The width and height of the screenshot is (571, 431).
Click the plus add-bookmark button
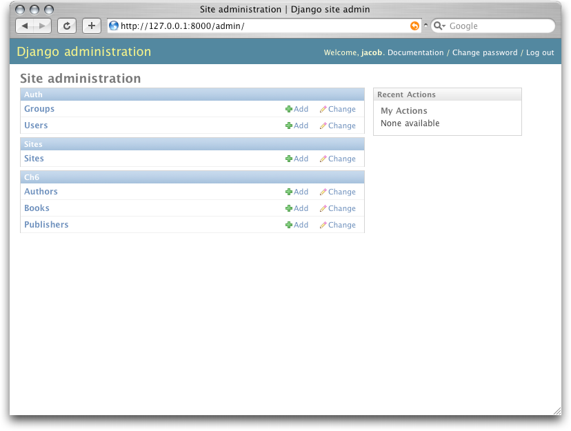[92, 26]
